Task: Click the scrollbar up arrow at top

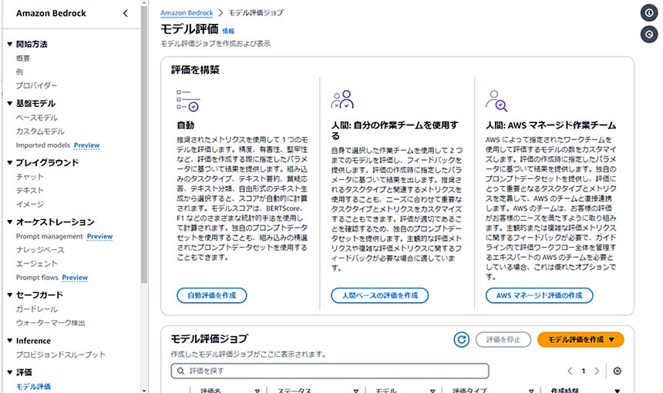Action: [x=143, y=2]
